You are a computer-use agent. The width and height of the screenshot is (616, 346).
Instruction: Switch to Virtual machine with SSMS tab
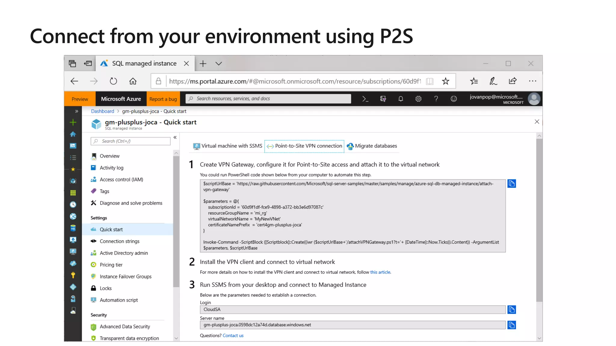[x=228, y=146]
